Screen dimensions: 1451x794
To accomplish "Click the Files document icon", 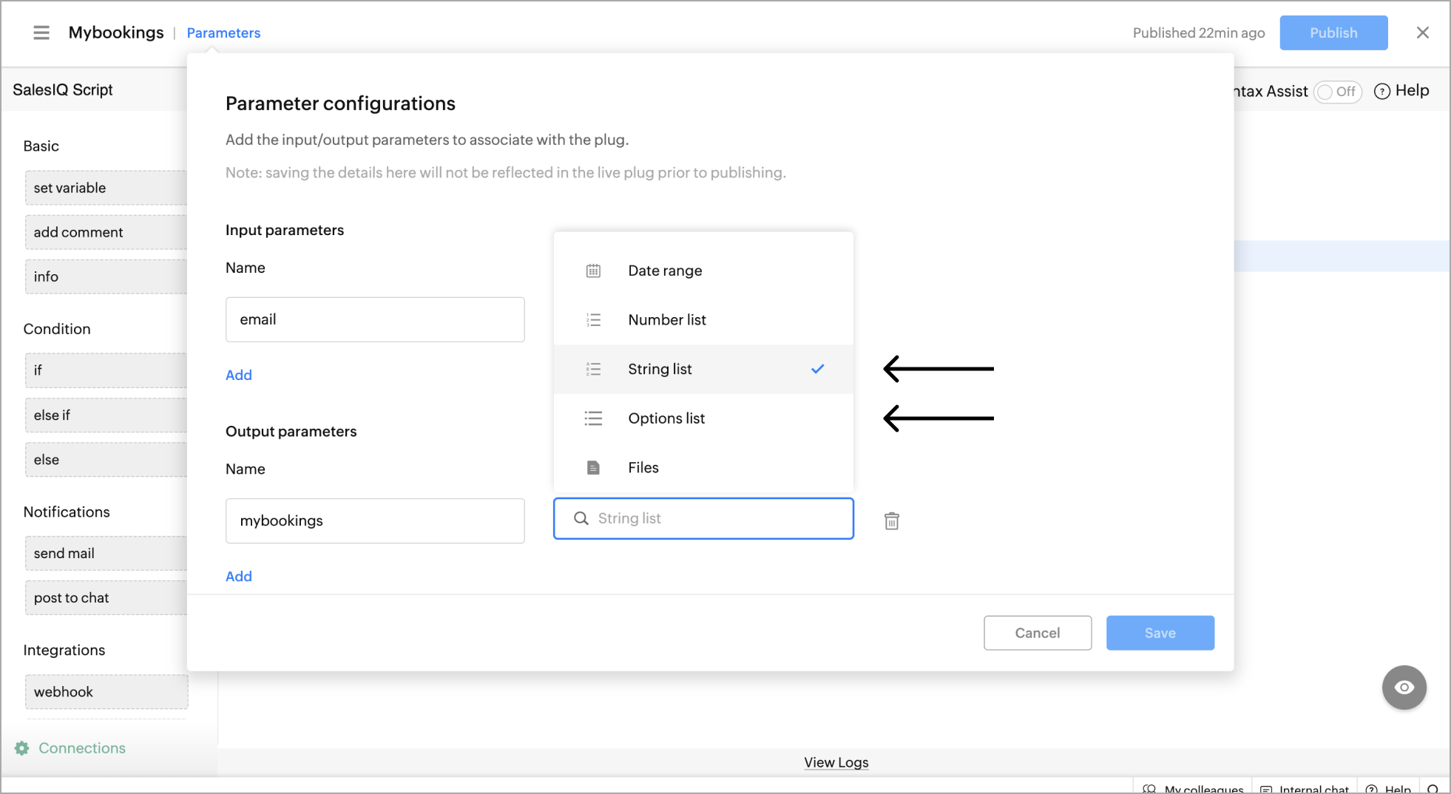I will point(593,467).
